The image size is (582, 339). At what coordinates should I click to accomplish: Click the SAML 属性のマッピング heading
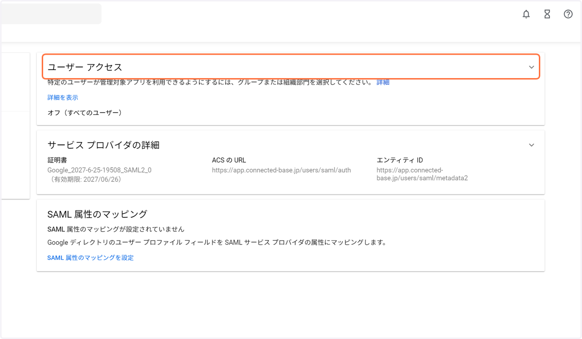coord(97,214)
